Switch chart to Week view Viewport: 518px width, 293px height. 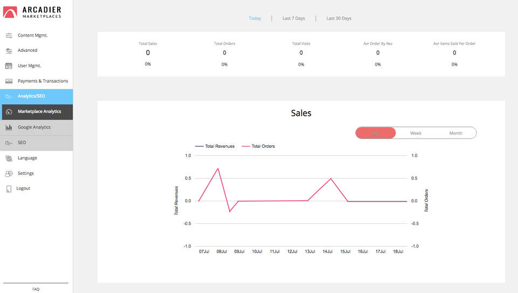coord(415,133)
